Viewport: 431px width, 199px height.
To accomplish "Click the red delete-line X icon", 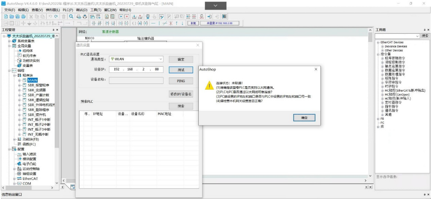I will [170, 23].
